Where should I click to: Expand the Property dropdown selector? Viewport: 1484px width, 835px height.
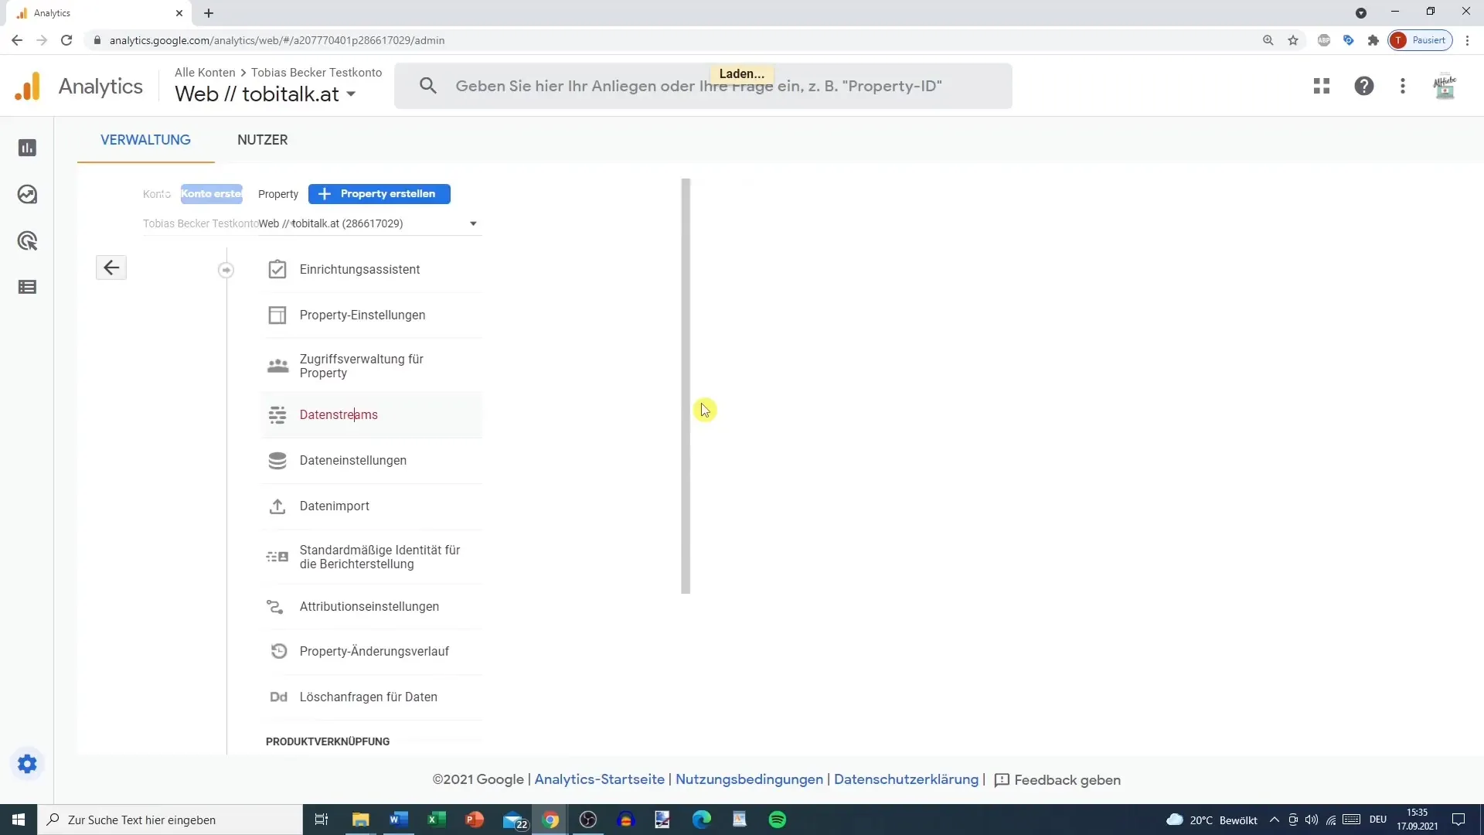tap(472, 222)
